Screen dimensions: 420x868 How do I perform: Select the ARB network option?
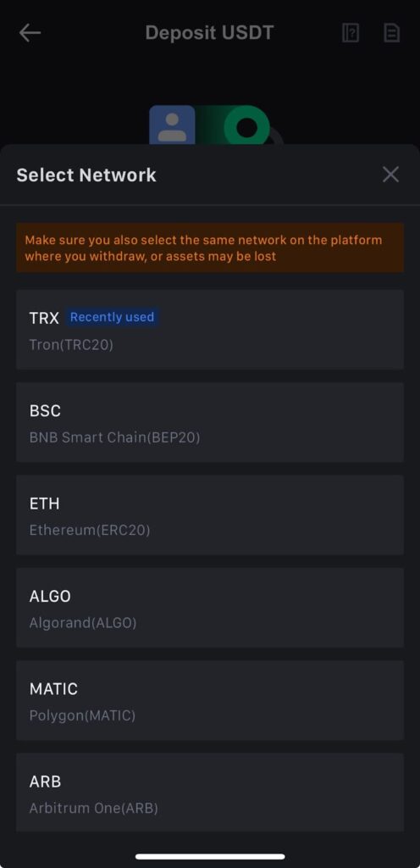pyautogui.click(x=210, y=793)
